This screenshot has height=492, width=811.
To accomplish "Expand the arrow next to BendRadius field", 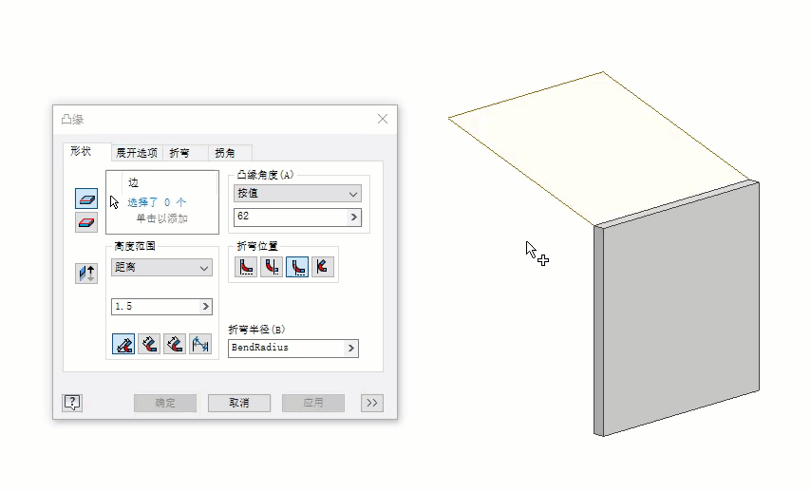I will pyautogui.click(x=351, y=349).
